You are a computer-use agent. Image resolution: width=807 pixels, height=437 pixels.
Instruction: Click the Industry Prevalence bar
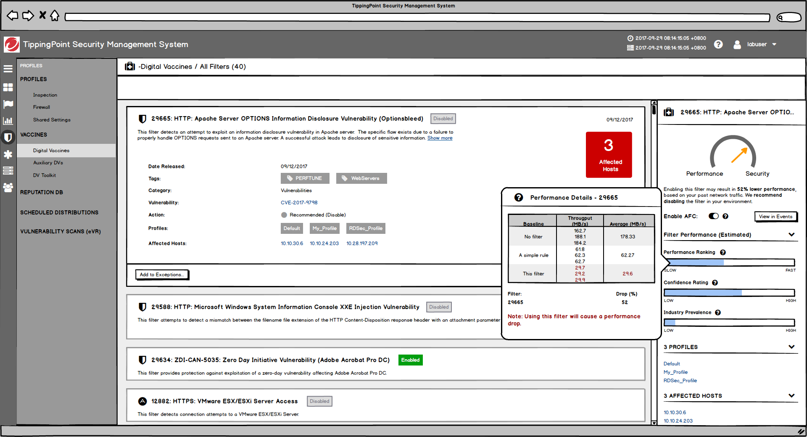coord(729,323)
